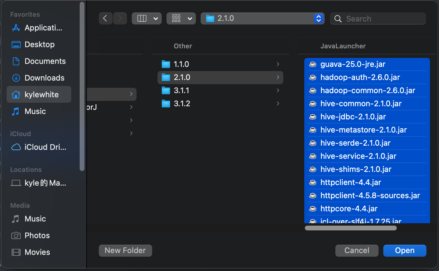Select hive-shims-2.1.0.jar

(367, 169)
